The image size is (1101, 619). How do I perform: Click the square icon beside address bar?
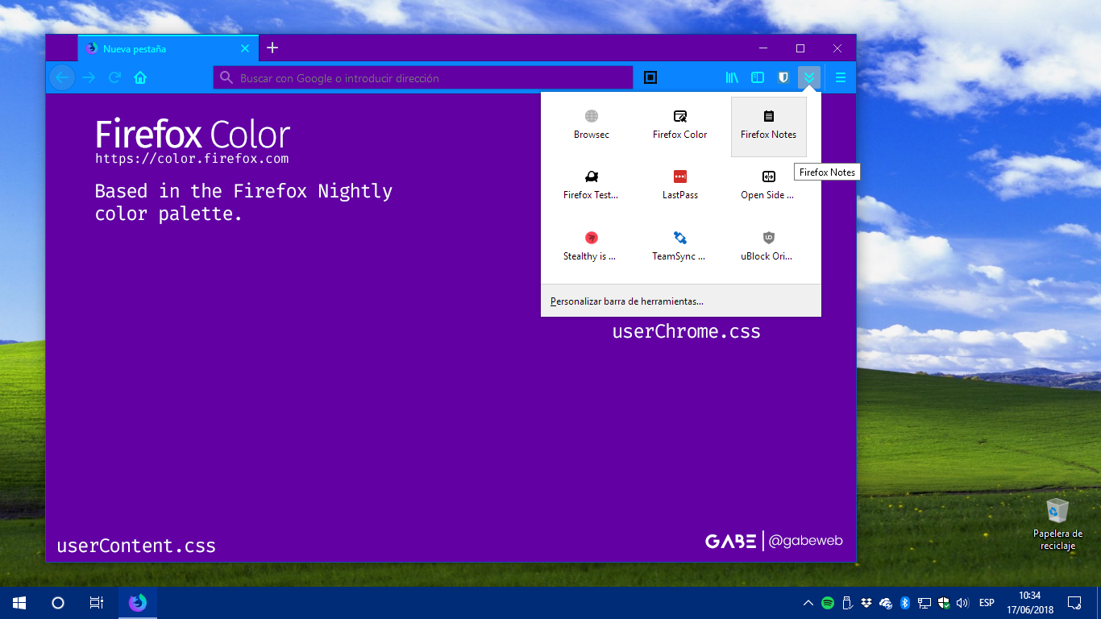click(650, 78)
